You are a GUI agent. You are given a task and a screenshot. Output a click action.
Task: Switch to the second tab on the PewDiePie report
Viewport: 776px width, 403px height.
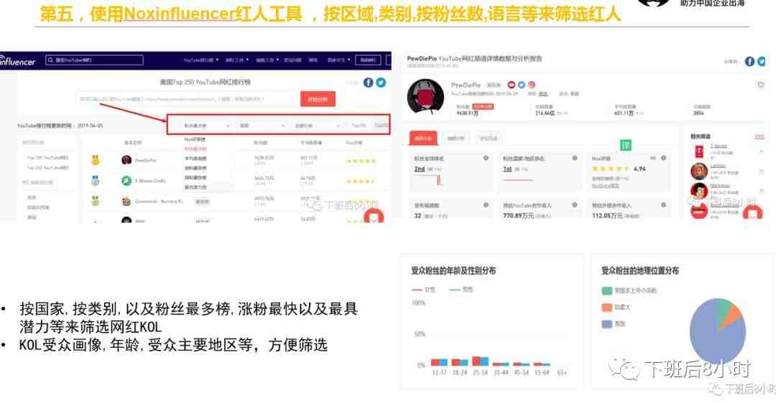tap(456, 138)
